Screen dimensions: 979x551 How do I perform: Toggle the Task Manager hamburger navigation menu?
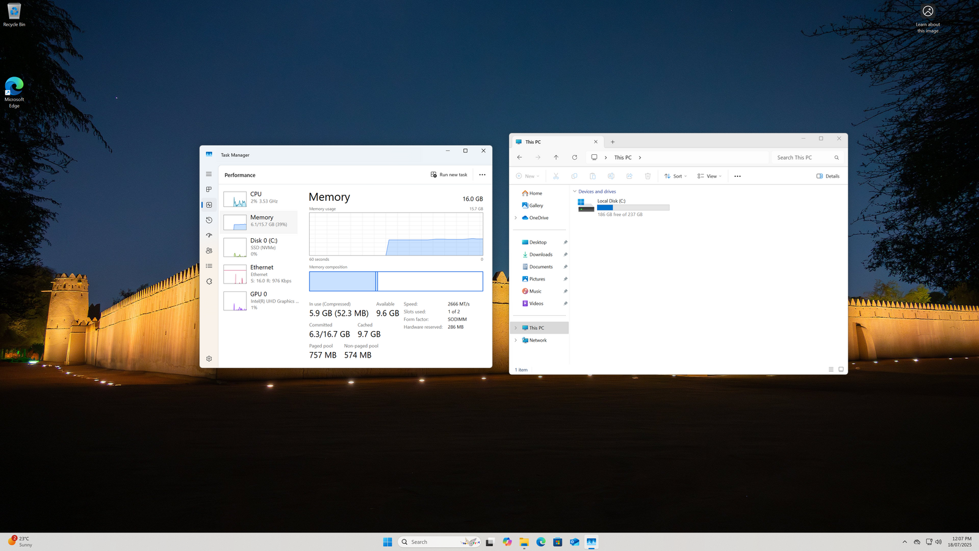point(209,174)
